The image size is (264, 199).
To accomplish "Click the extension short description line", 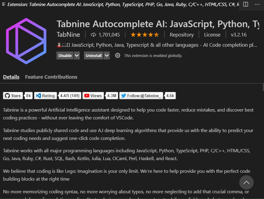I will [157, 45].
